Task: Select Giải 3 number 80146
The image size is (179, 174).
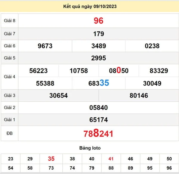Action: click(x=139, y=95)
